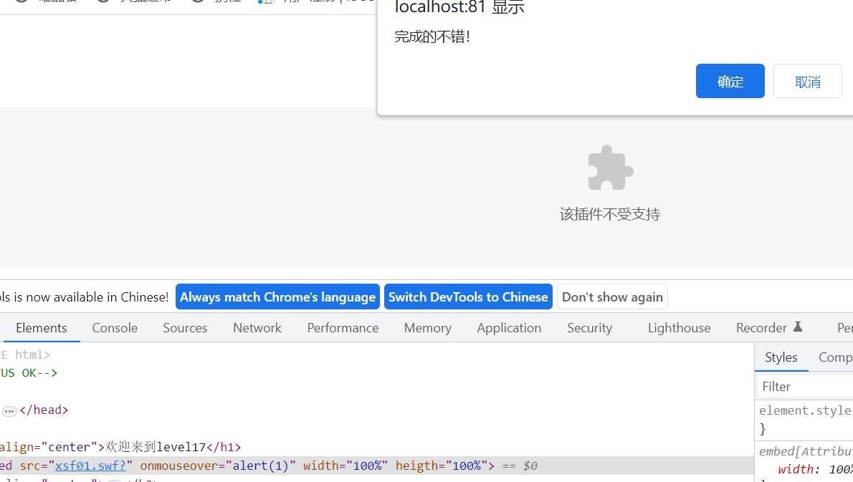Open the Elements tab
This screenshot has height=482, width=853.
coord(42,328)
